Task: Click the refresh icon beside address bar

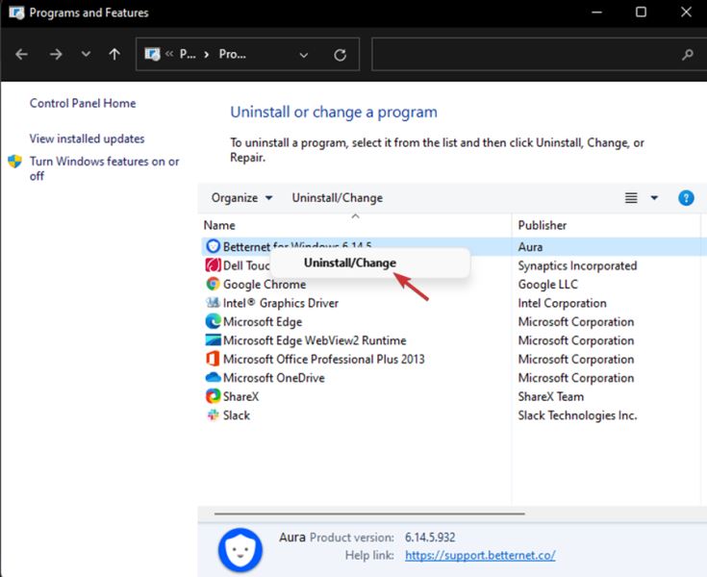Action: [340, 55]
